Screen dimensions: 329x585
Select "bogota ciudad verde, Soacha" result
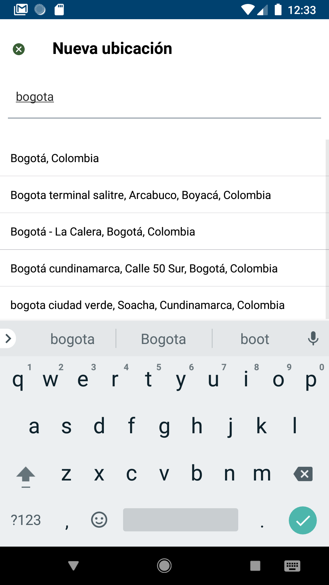pyautogui.click(x=147, y=305)
